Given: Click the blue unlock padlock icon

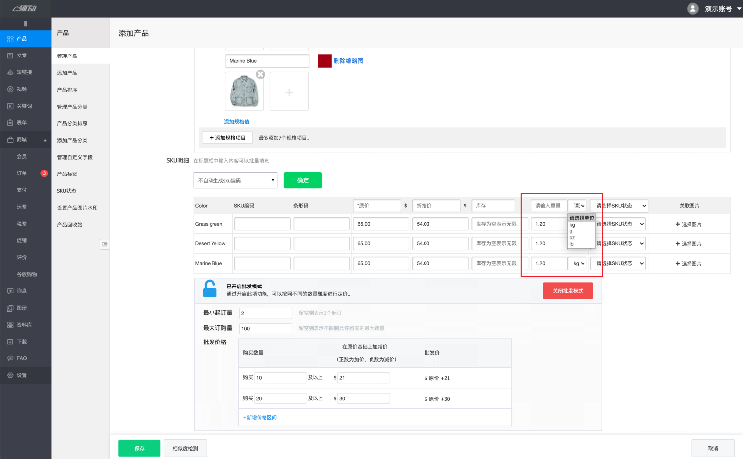Looking at the screenshot, I should (x=210, y=289).
